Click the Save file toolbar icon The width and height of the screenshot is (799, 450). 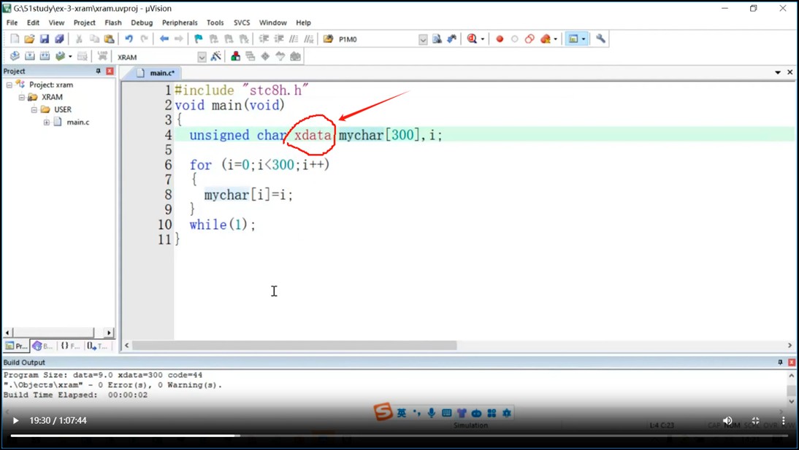coord(44,39)
